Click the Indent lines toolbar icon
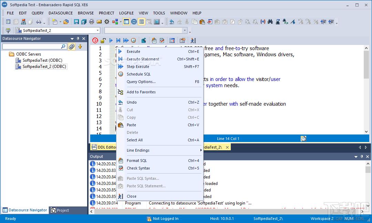 pyautogui.click(x=323, y=22)
